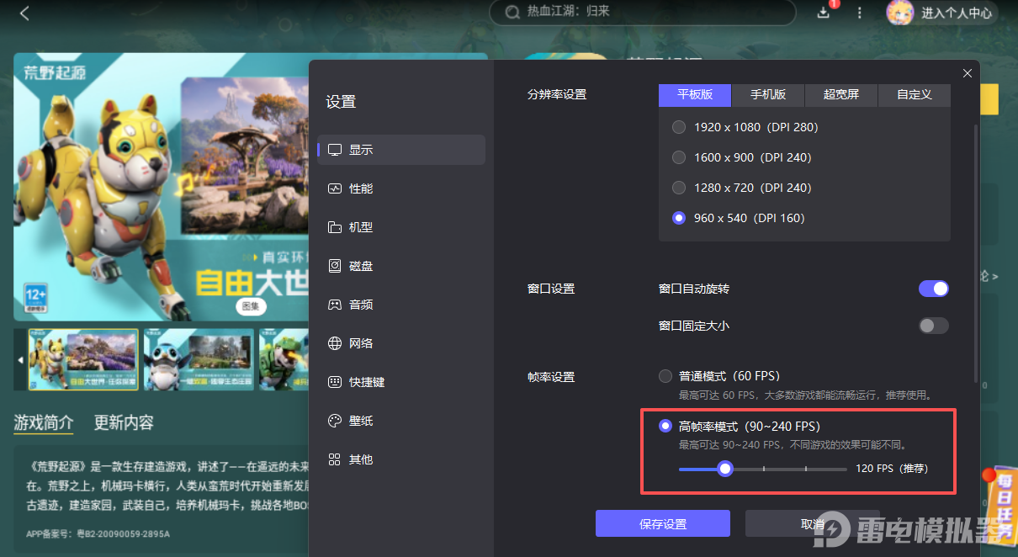Image resolution: width=1018 pixels, height=557 pixels.
Task: Go back with the top-left arrow
Action: pos(24,13)
